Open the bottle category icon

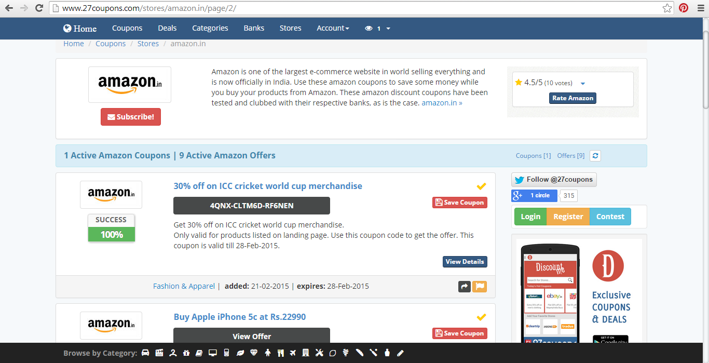[x=387, y=353]
